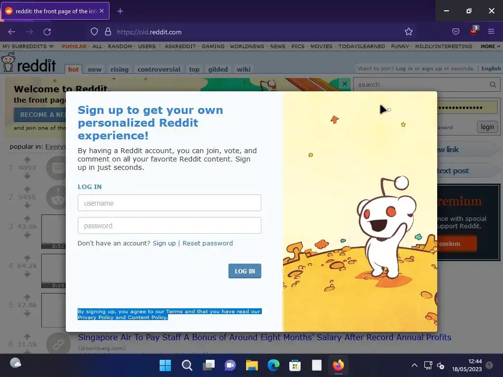Downvote post ranked 1
The image size is (503, 377).
(28, 176)
